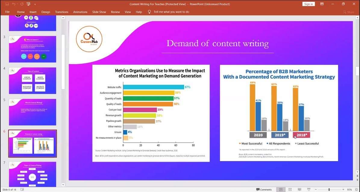The height and width of the screenshot is (192, 360).
Task: Select slide 6 thumbnail with two charts
Action: tap(33, 143)
